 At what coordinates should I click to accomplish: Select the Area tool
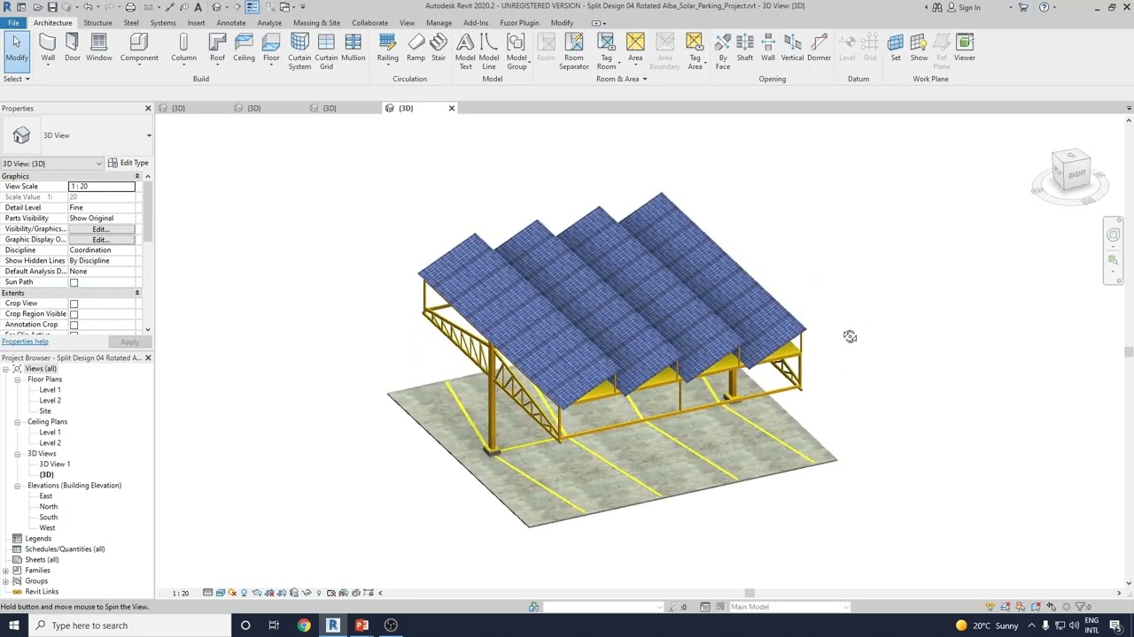point(635,48)
